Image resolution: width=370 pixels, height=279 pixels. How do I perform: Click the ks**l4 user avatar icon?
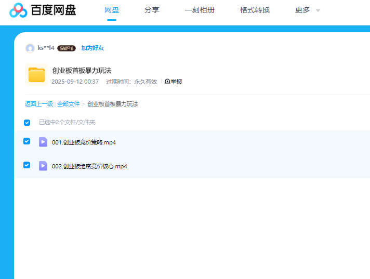(30, 48)
